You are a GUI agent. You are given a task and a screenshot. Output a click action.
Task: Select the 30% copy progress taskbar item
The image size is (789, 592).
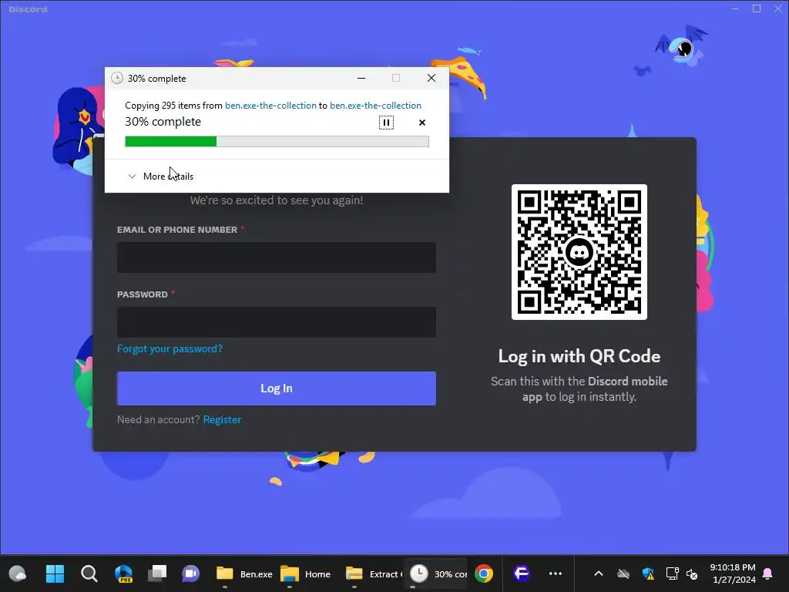click(438, 573)
